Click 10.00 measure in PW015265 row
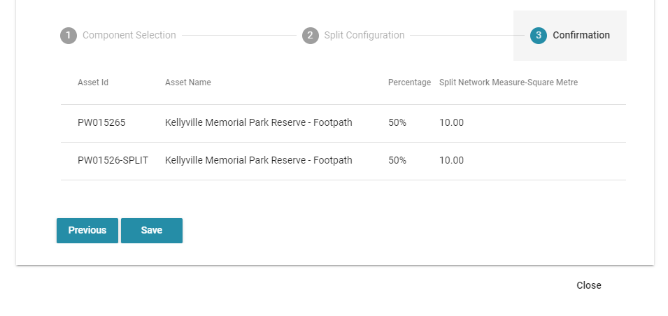The image size is (668, 316). pos(451,122)
